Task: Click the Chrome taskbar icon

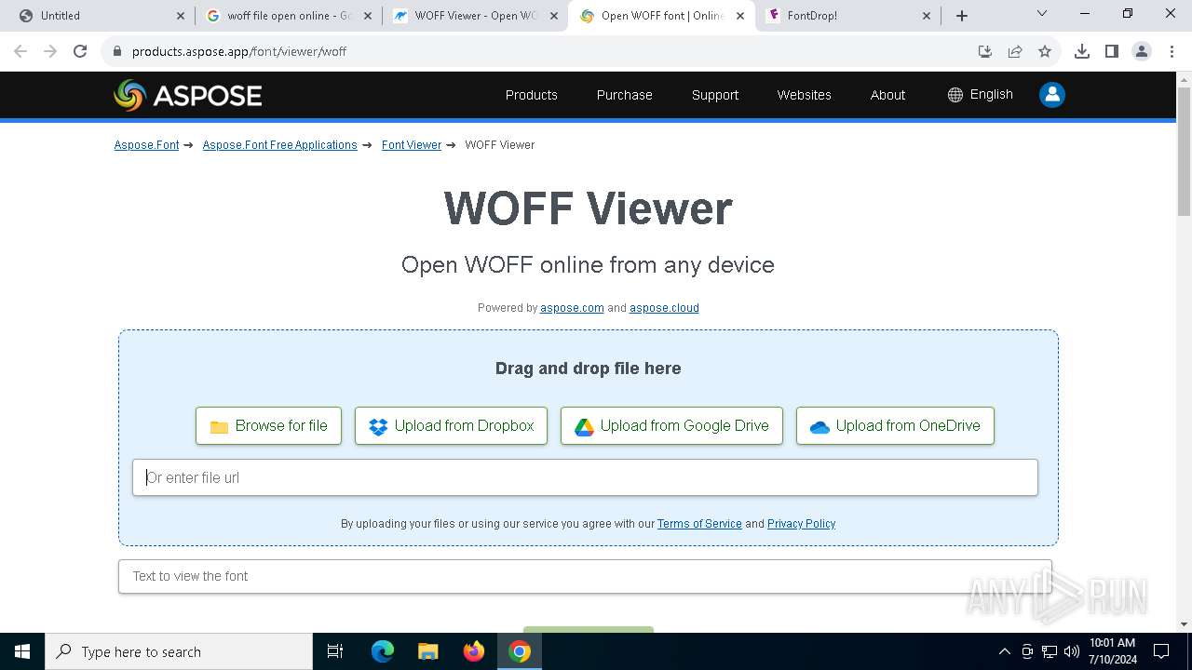Action: [x=520, y=651]
